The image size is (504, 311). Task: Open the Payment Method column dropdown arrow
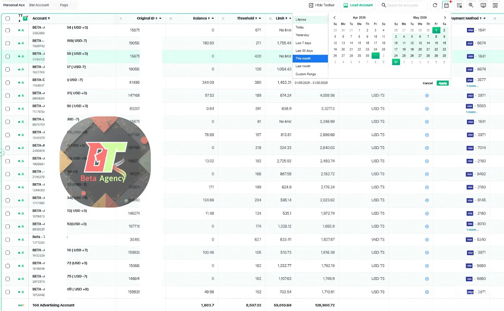click(484, 18)
